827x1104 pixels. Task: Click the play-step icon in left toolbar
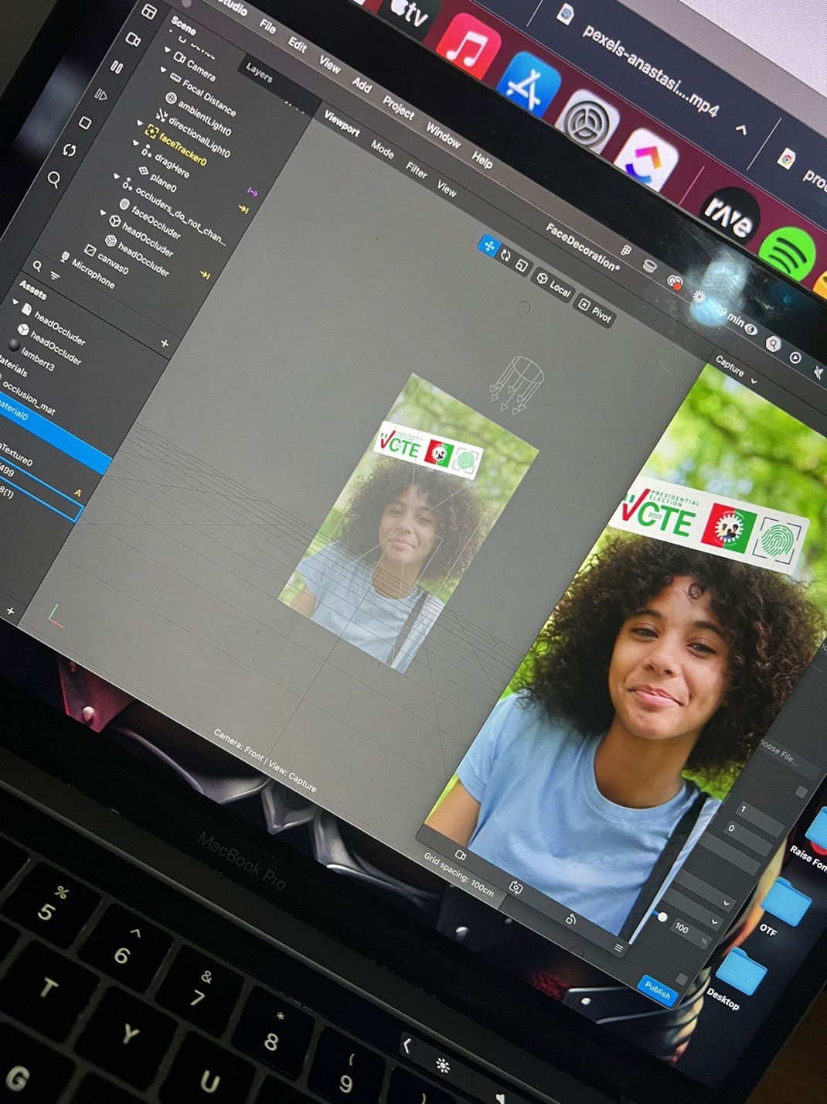101,94
